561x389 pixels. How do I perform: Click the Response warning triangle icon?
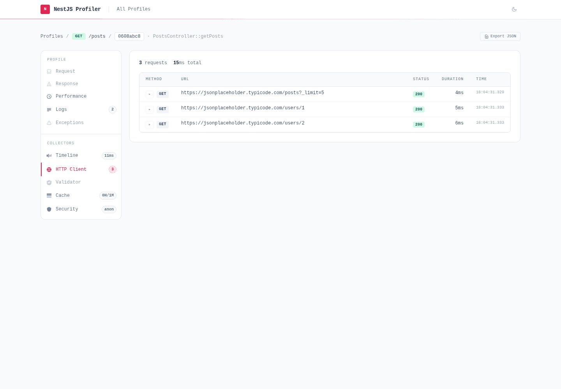click(x=49, y=84)
